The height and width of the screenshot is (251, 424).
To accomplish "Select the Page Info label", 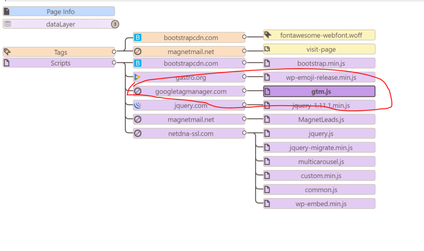I will 60,12.
